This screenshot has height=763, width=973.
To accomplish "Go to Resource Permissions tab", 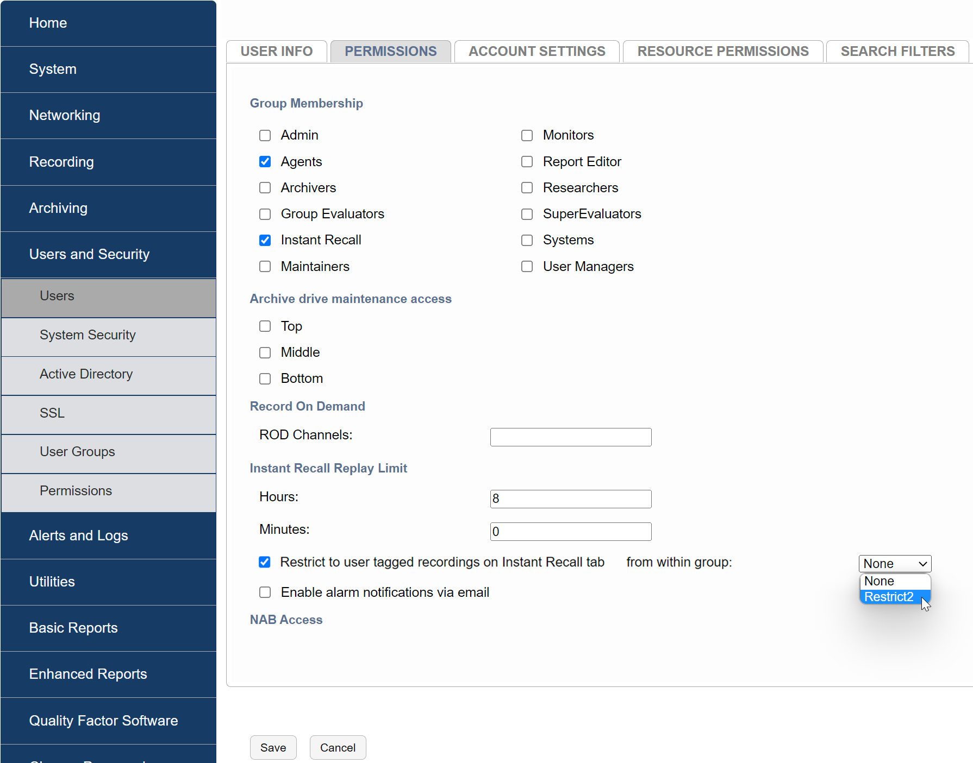I will pyautogui.click(x=722, y=51).
